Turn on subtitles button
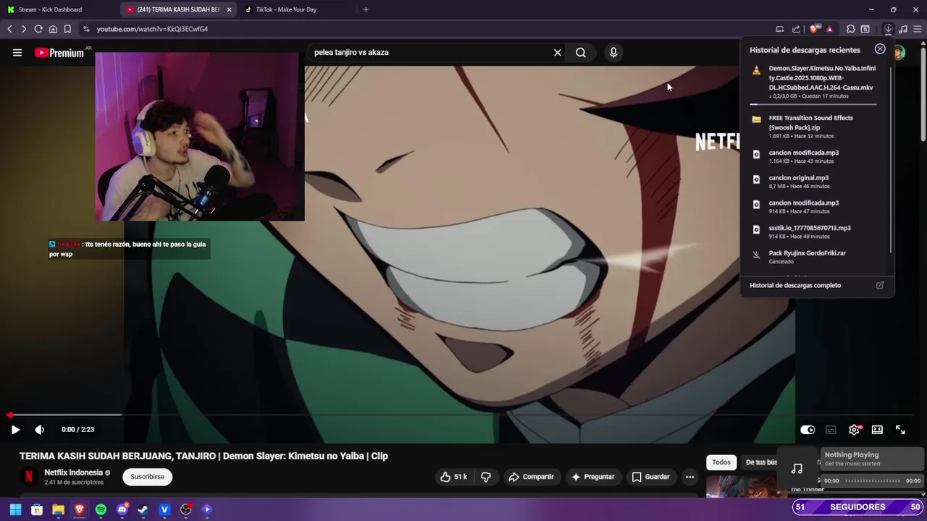 831,430
